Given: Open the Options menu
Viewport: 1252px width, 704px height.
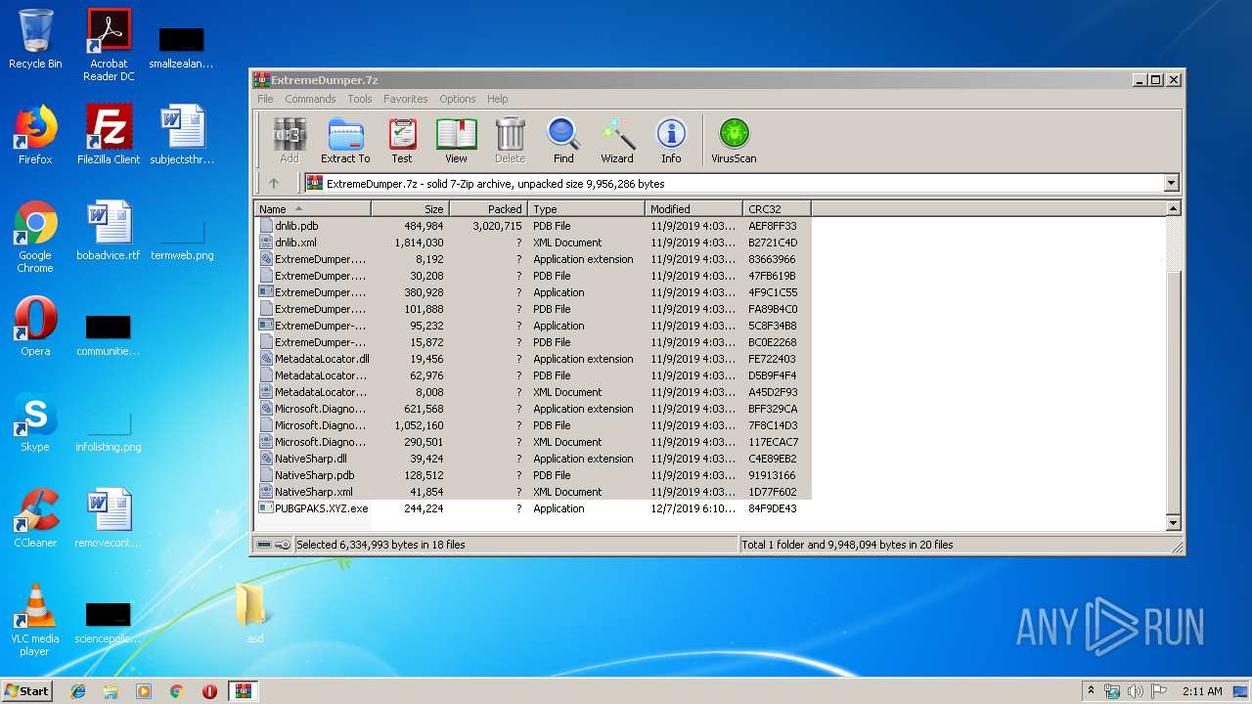Looking at the screenshot, I should tap(457, 99).
